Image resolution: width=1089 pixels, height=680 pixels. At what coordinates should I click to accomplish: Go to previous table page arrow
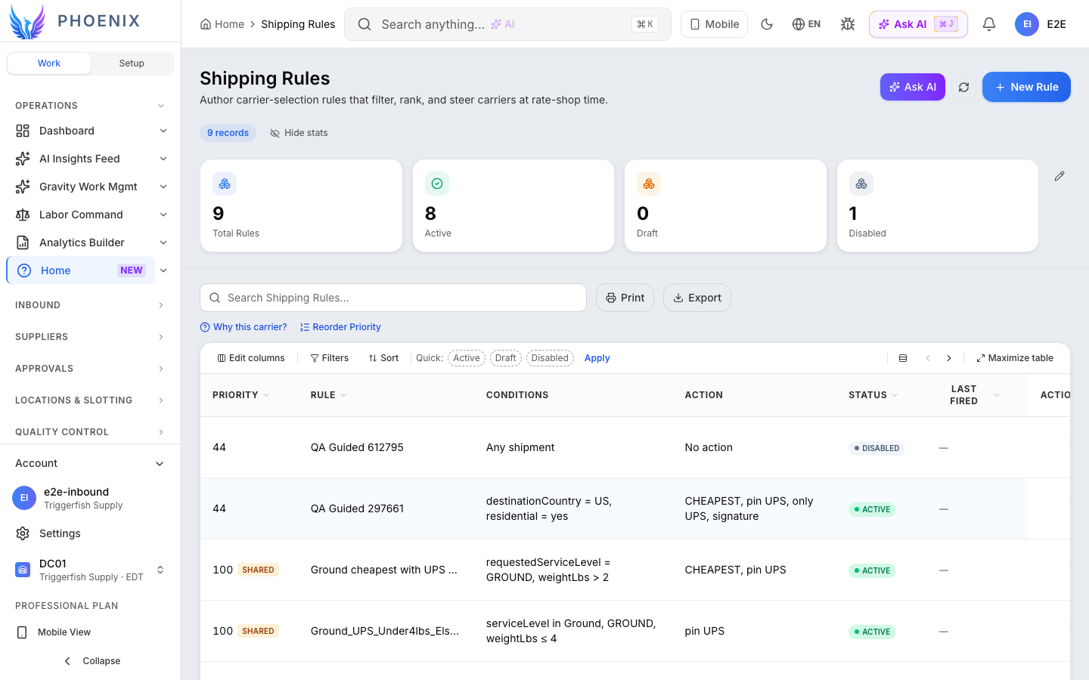[928, 358]
